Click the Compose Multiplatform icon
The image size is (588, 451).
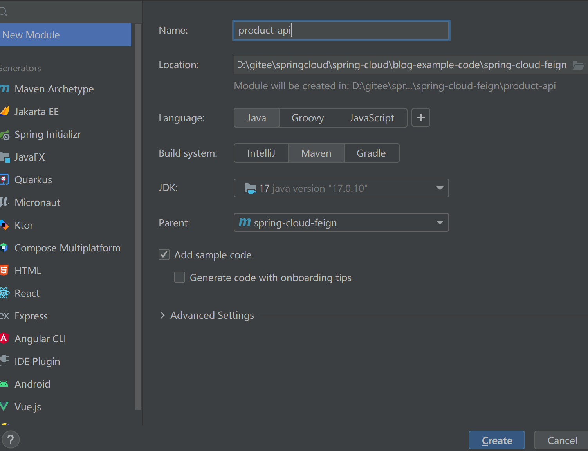(4, 247)
